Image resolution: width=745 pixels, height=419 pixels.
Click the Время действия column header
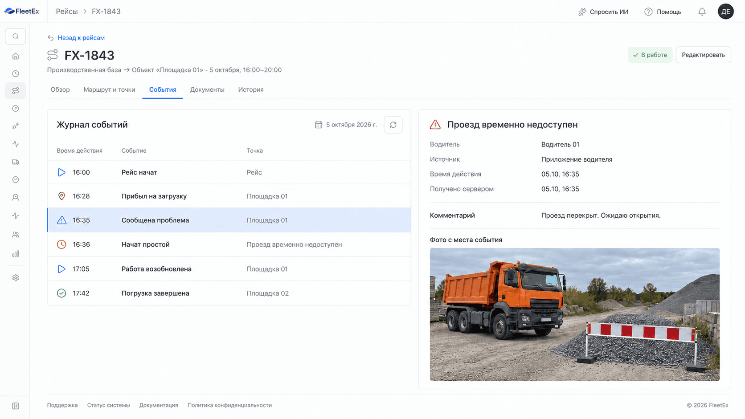coord(79,151)
